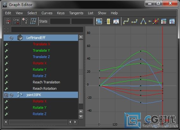
Task: Toggle pin on LeftHandEff Rotate Y
Action: [6, 69]
